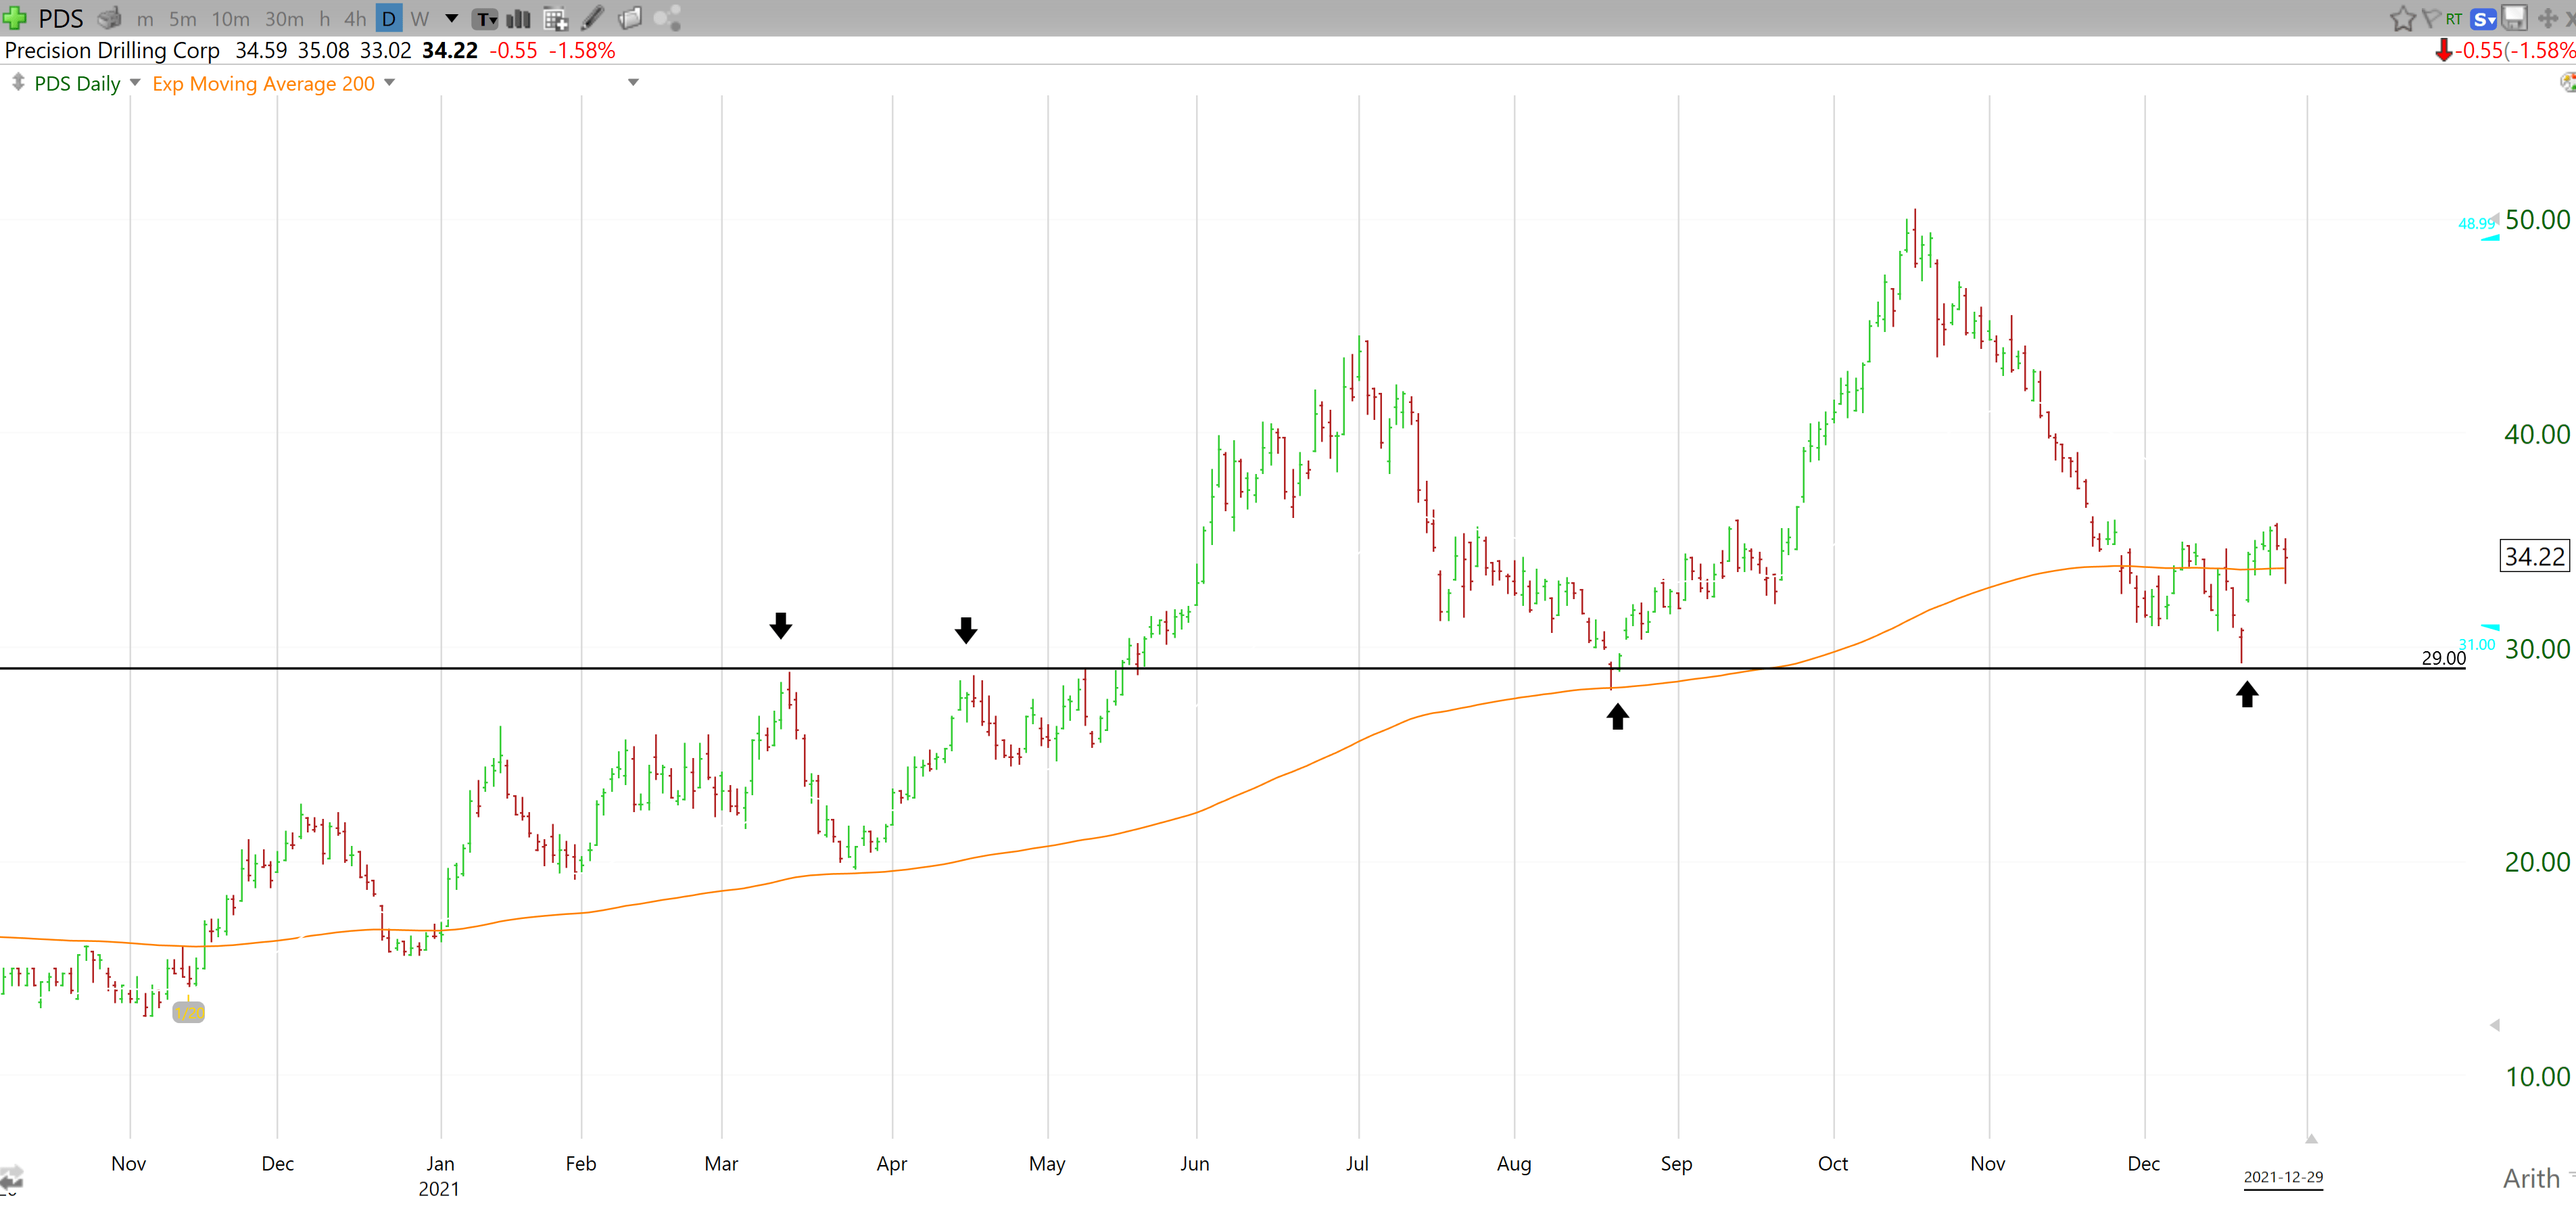This screenshot has height=1205, width=2576.
Task: Click the printer icon in the toolbar
Action: click(110, 18)
